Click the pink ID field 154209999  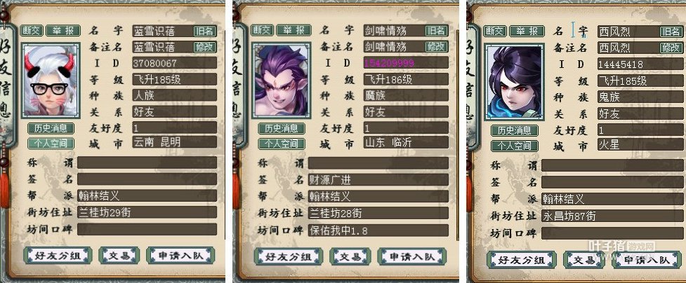click(406, 63)
